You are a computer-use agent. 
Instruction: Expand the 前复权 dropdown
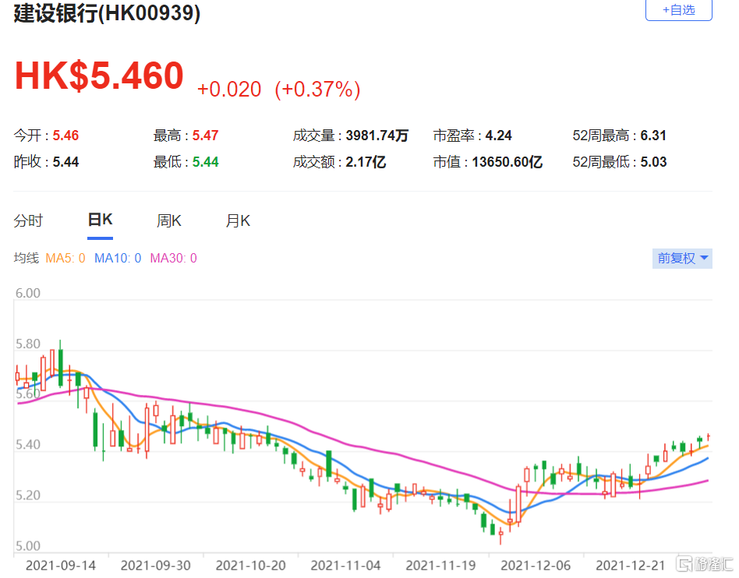pos(682,258)
